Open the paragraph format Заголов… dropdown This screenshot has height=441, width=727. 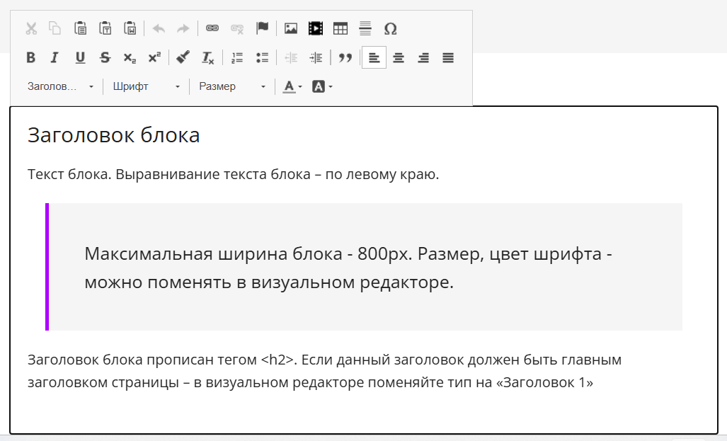click(60, 86)
